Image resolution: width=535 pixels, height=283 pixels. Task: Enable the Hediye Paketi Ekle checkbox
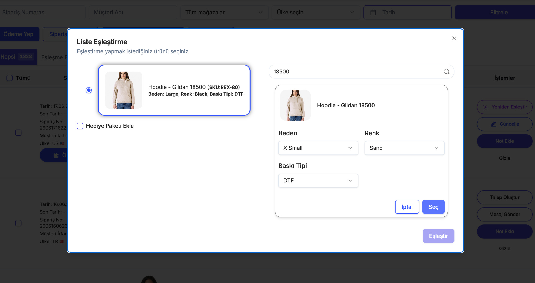click(80, 126)
